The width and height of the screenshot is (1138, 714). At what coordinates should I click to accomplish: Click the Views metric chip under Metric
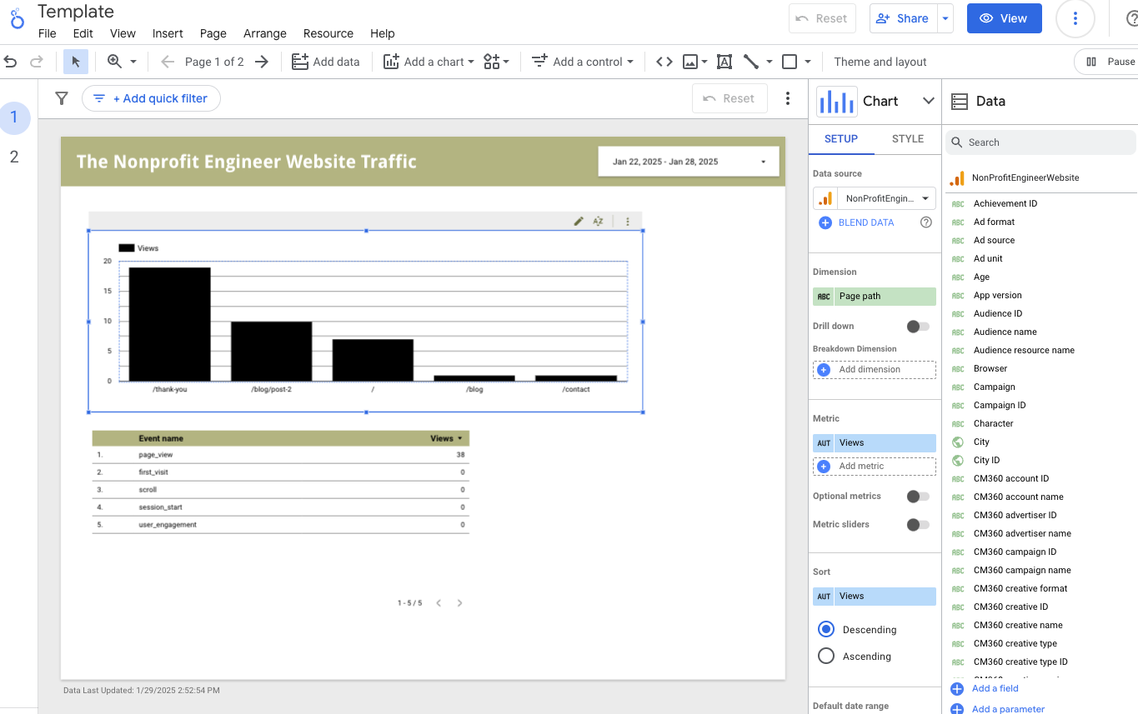click(875, 442)
